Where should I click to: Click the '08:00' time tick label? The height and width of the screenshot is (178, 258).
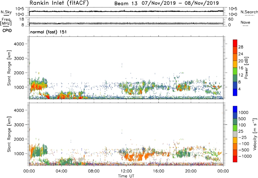coord(94,171)
